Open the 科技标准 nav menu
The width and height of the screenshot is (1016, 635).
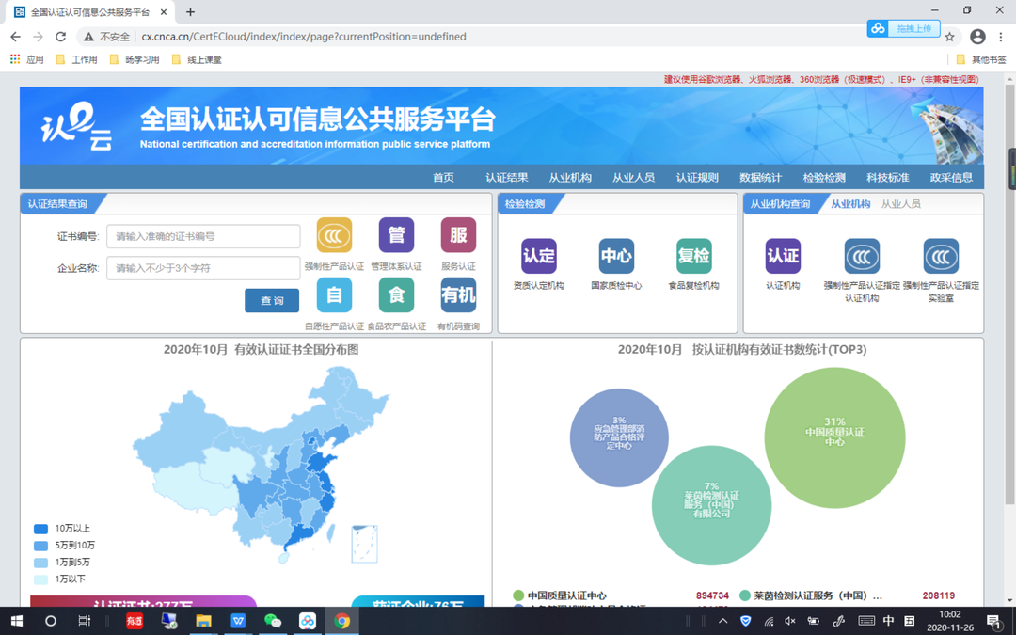point(888,178)
